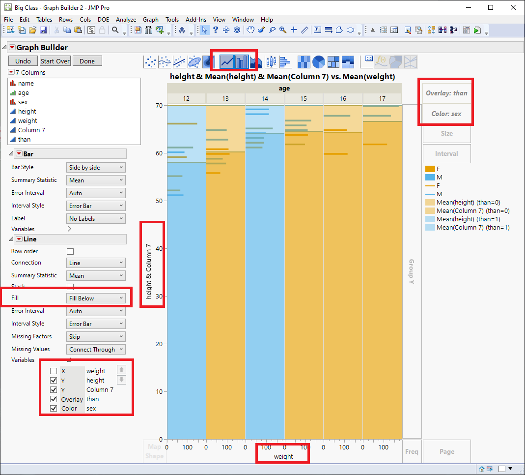Open the Fill dropdown set to Fill Below

pos(96,297)
